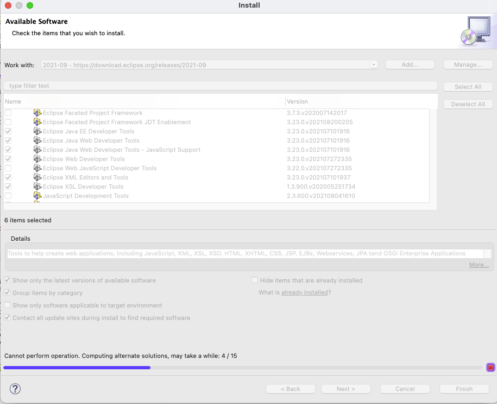Check the Eclipse Faceted Project Framework checkbox
This screenshot has width=497, height=404.
[x=8, y=113]
